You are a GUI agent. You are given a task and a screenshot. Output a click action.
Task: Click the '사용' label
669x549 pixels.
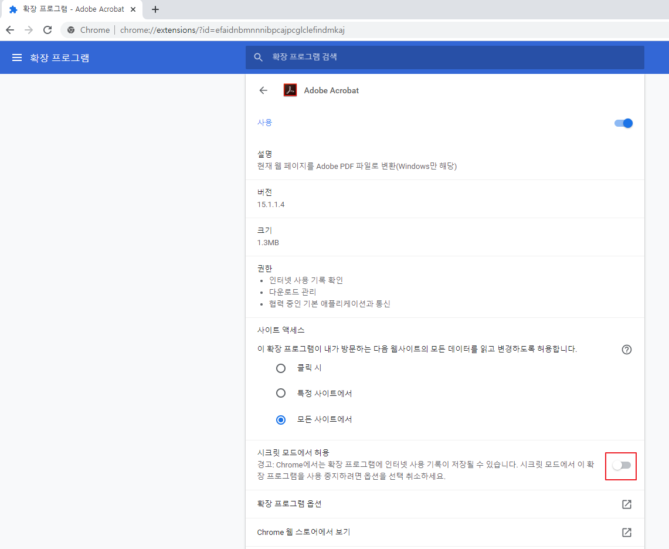[x=264, y=123]
